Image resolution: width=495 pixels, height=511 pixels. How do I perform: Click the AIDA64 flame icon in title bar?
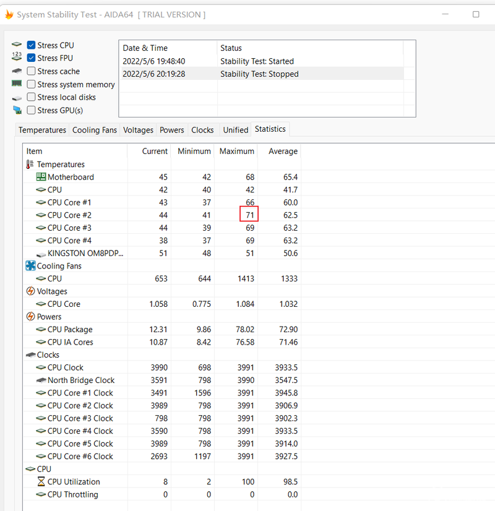9,15
